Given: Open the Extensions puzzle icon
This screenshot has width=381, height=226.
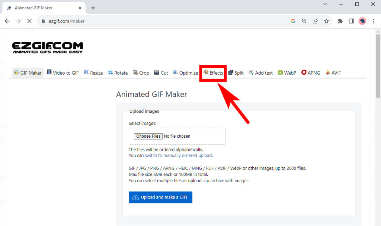Looking at the screenshot, I should [340, 21].
